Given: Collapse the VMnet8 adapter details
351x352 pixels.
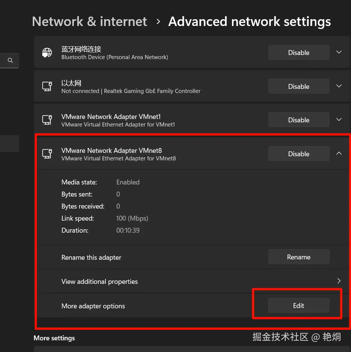Looking at the screenshot, I should point(339,153).
